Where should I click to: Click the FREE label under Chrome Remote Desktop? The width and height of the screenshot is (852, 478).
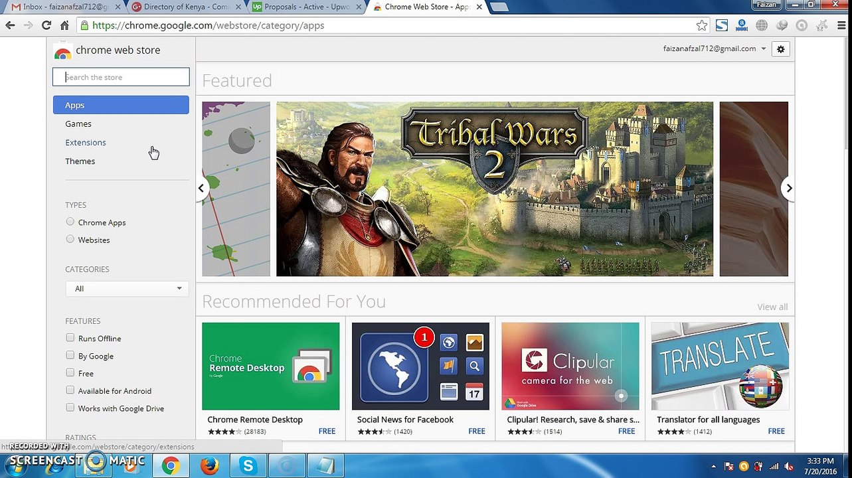point(327,432)
